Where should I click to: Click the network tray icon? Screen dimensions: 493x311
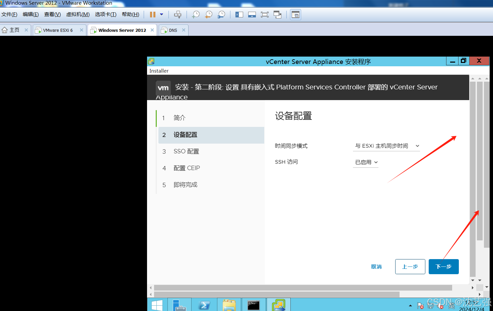point(430,306)
